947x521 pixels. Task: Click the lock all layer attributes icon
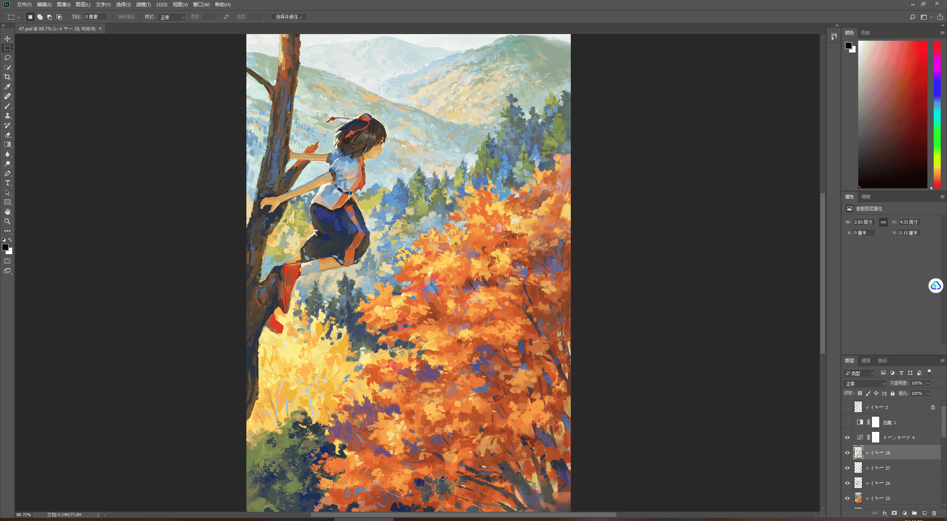click(x=893, y=393)
